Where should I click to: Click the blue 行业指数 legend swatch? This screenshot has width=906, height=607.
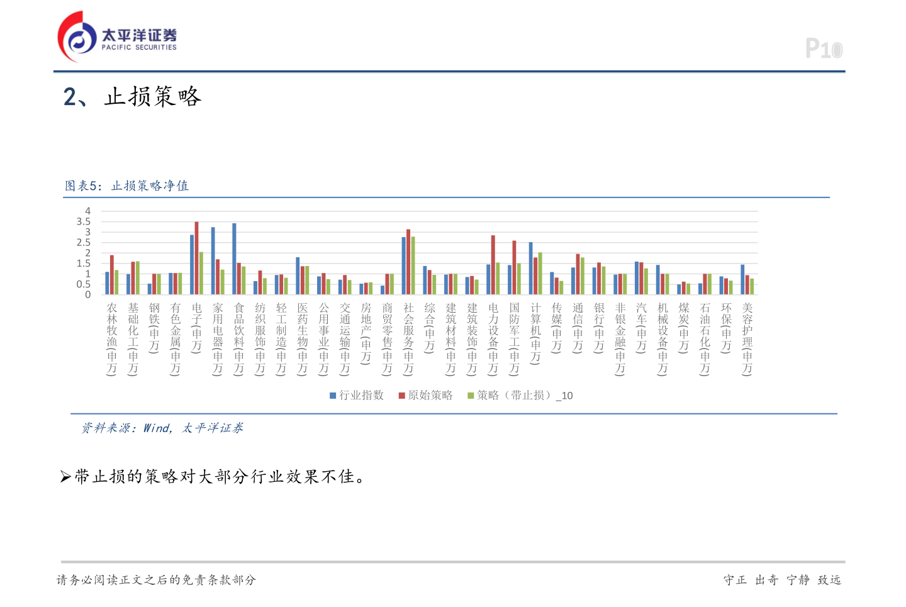coord(333,396)
